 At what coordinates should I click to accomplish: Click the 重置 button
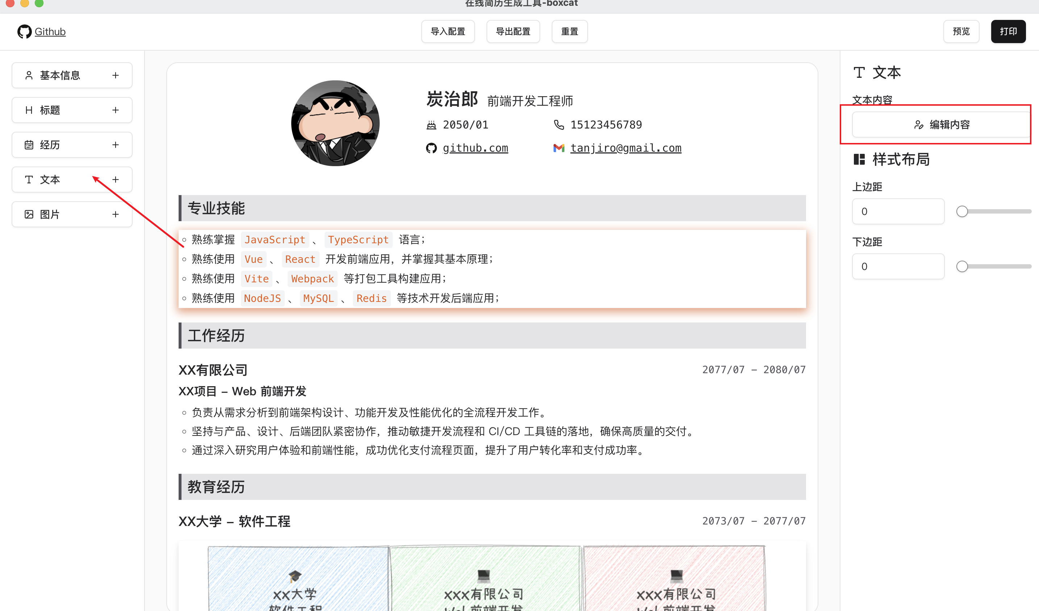(569, 31)
